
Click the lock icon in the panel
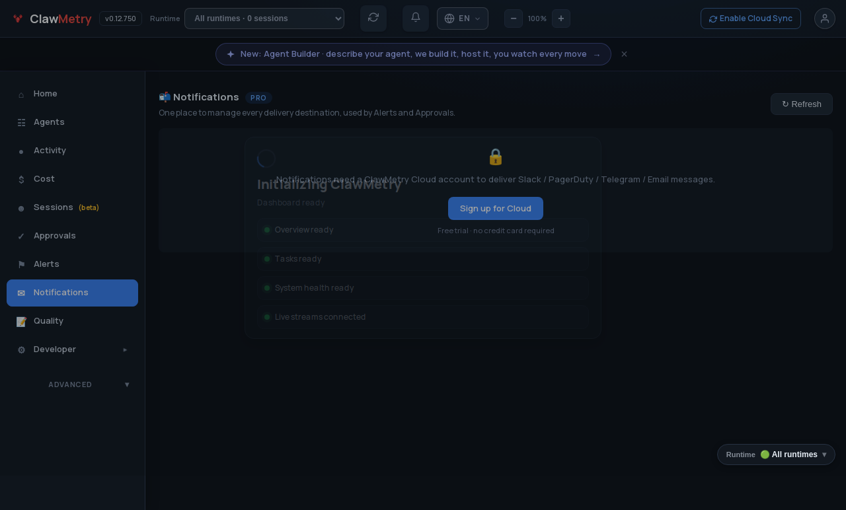point(496,157)
